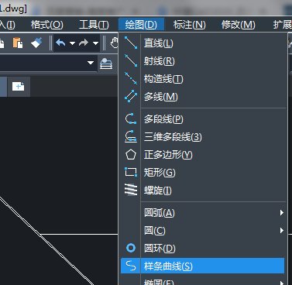The width and height of the screenshot is (292, 285).
Task: Click the 圆环(D) donut icon
Action: click(x=131, y=248)
